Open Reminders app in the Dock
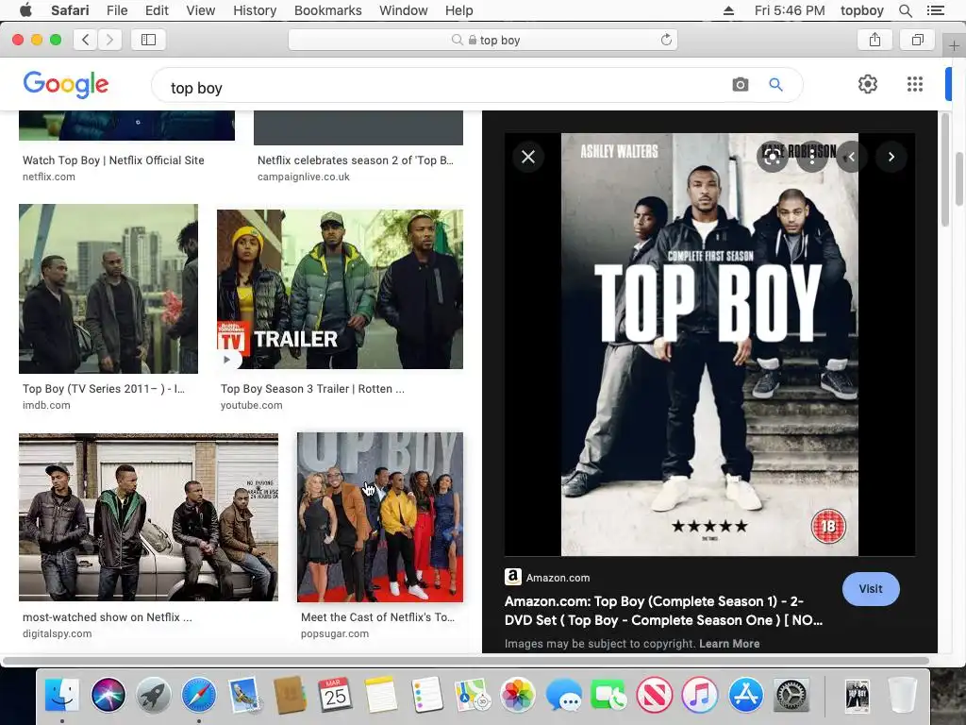The image size is (966, 725). pos(426,695)
